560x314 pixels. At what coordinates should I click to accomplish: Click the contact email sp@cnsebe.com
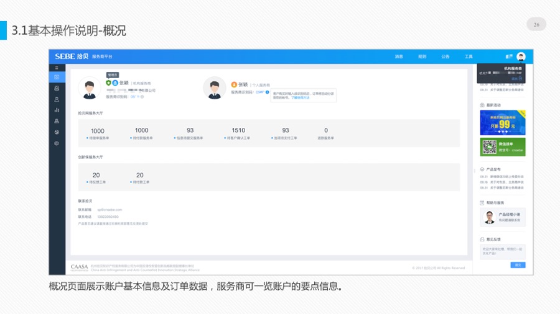tap(110, 210)
